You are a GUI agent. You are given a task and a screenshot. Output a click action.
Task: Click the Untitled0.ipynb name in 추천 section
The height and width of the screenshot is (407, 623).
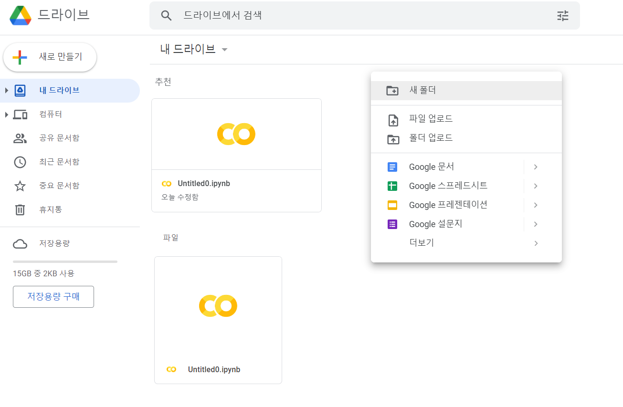pyautogui.click(x=204, y=184)
